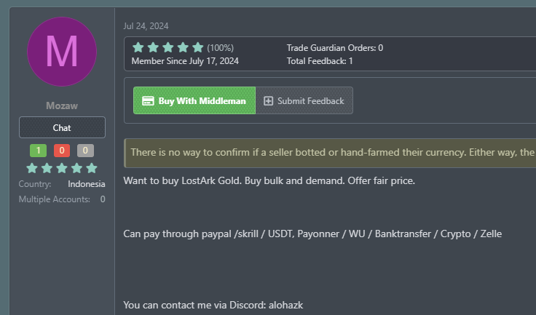Click the plus icon beside Submit Feedback
Viewport: 536px width, 315px height.
pos(268,101)
